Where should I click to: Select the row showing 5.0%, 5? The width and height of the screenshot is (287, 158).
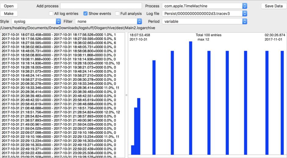(60, 39)
